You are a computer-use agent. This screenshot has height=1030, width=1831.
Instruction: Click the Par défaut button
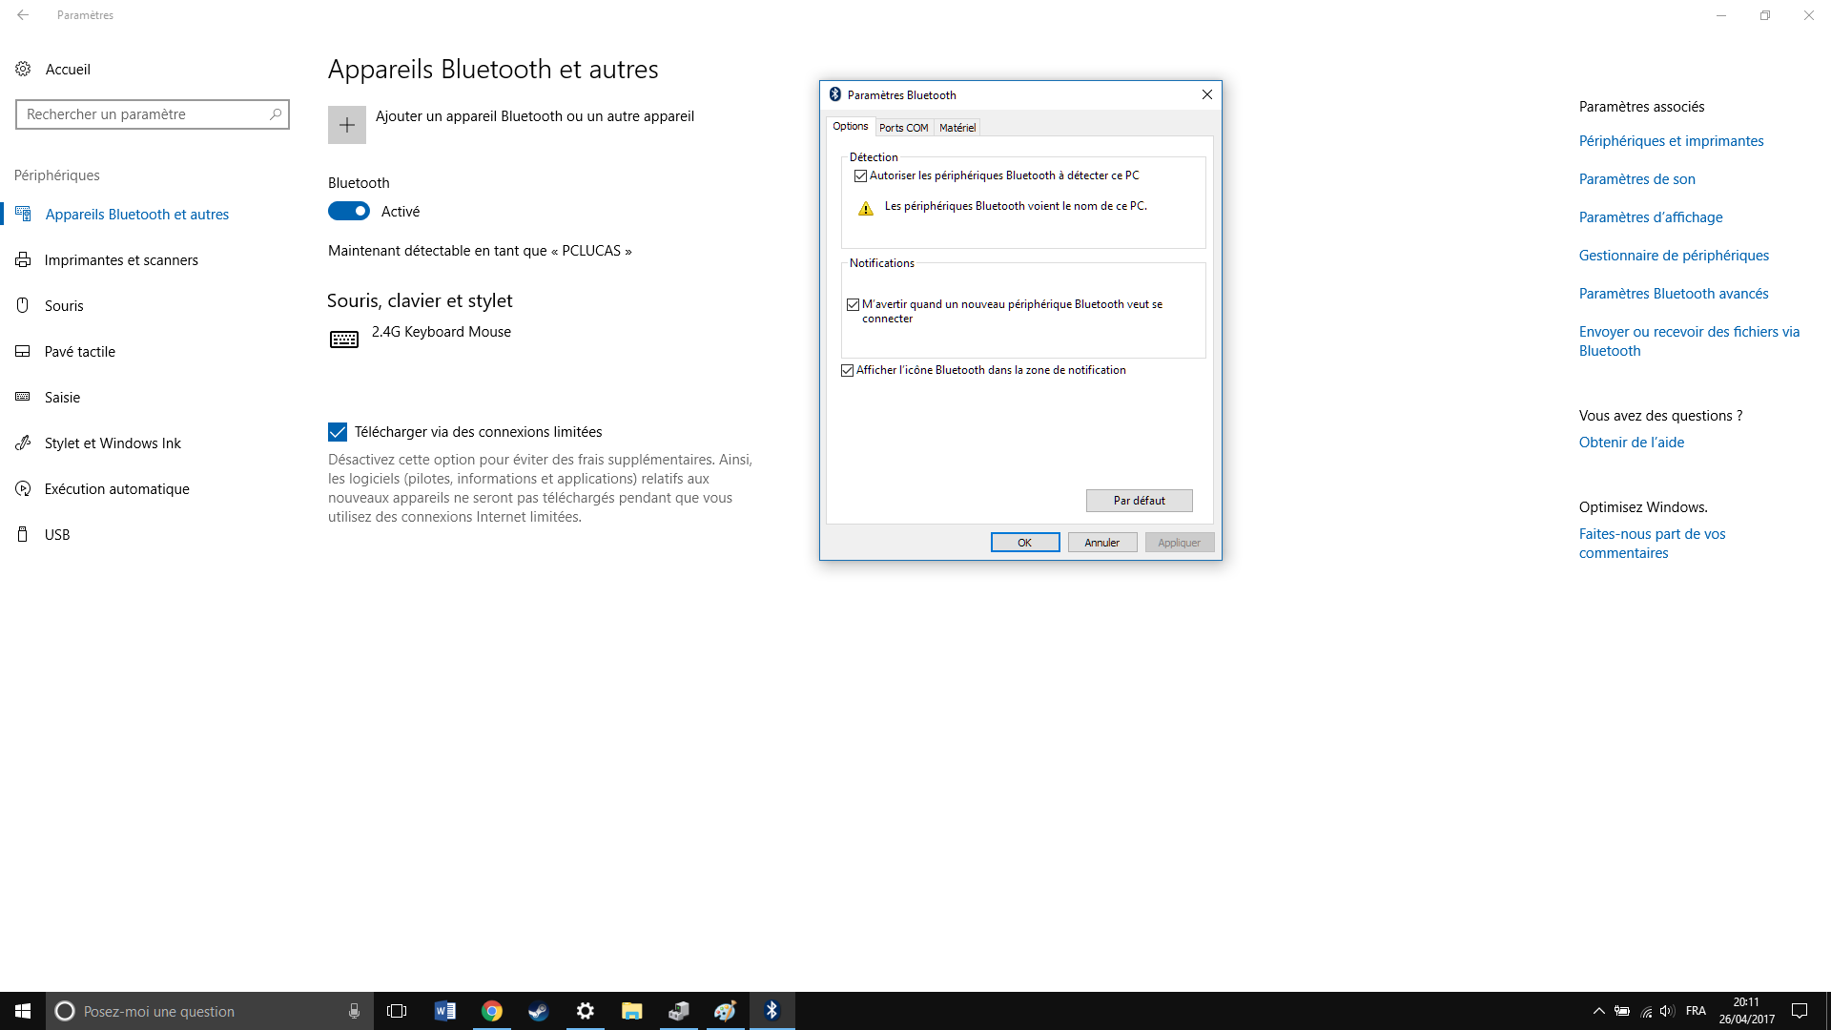1140,501
